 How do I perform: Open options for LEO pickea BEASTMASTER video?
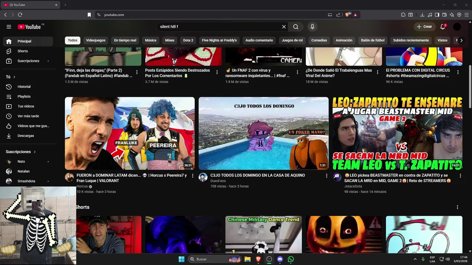(460, 176)
